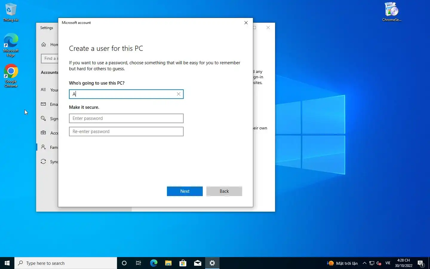
Task: Switch input language via VIE indicator
Action: pyautogui.click(x=388, y=263)
